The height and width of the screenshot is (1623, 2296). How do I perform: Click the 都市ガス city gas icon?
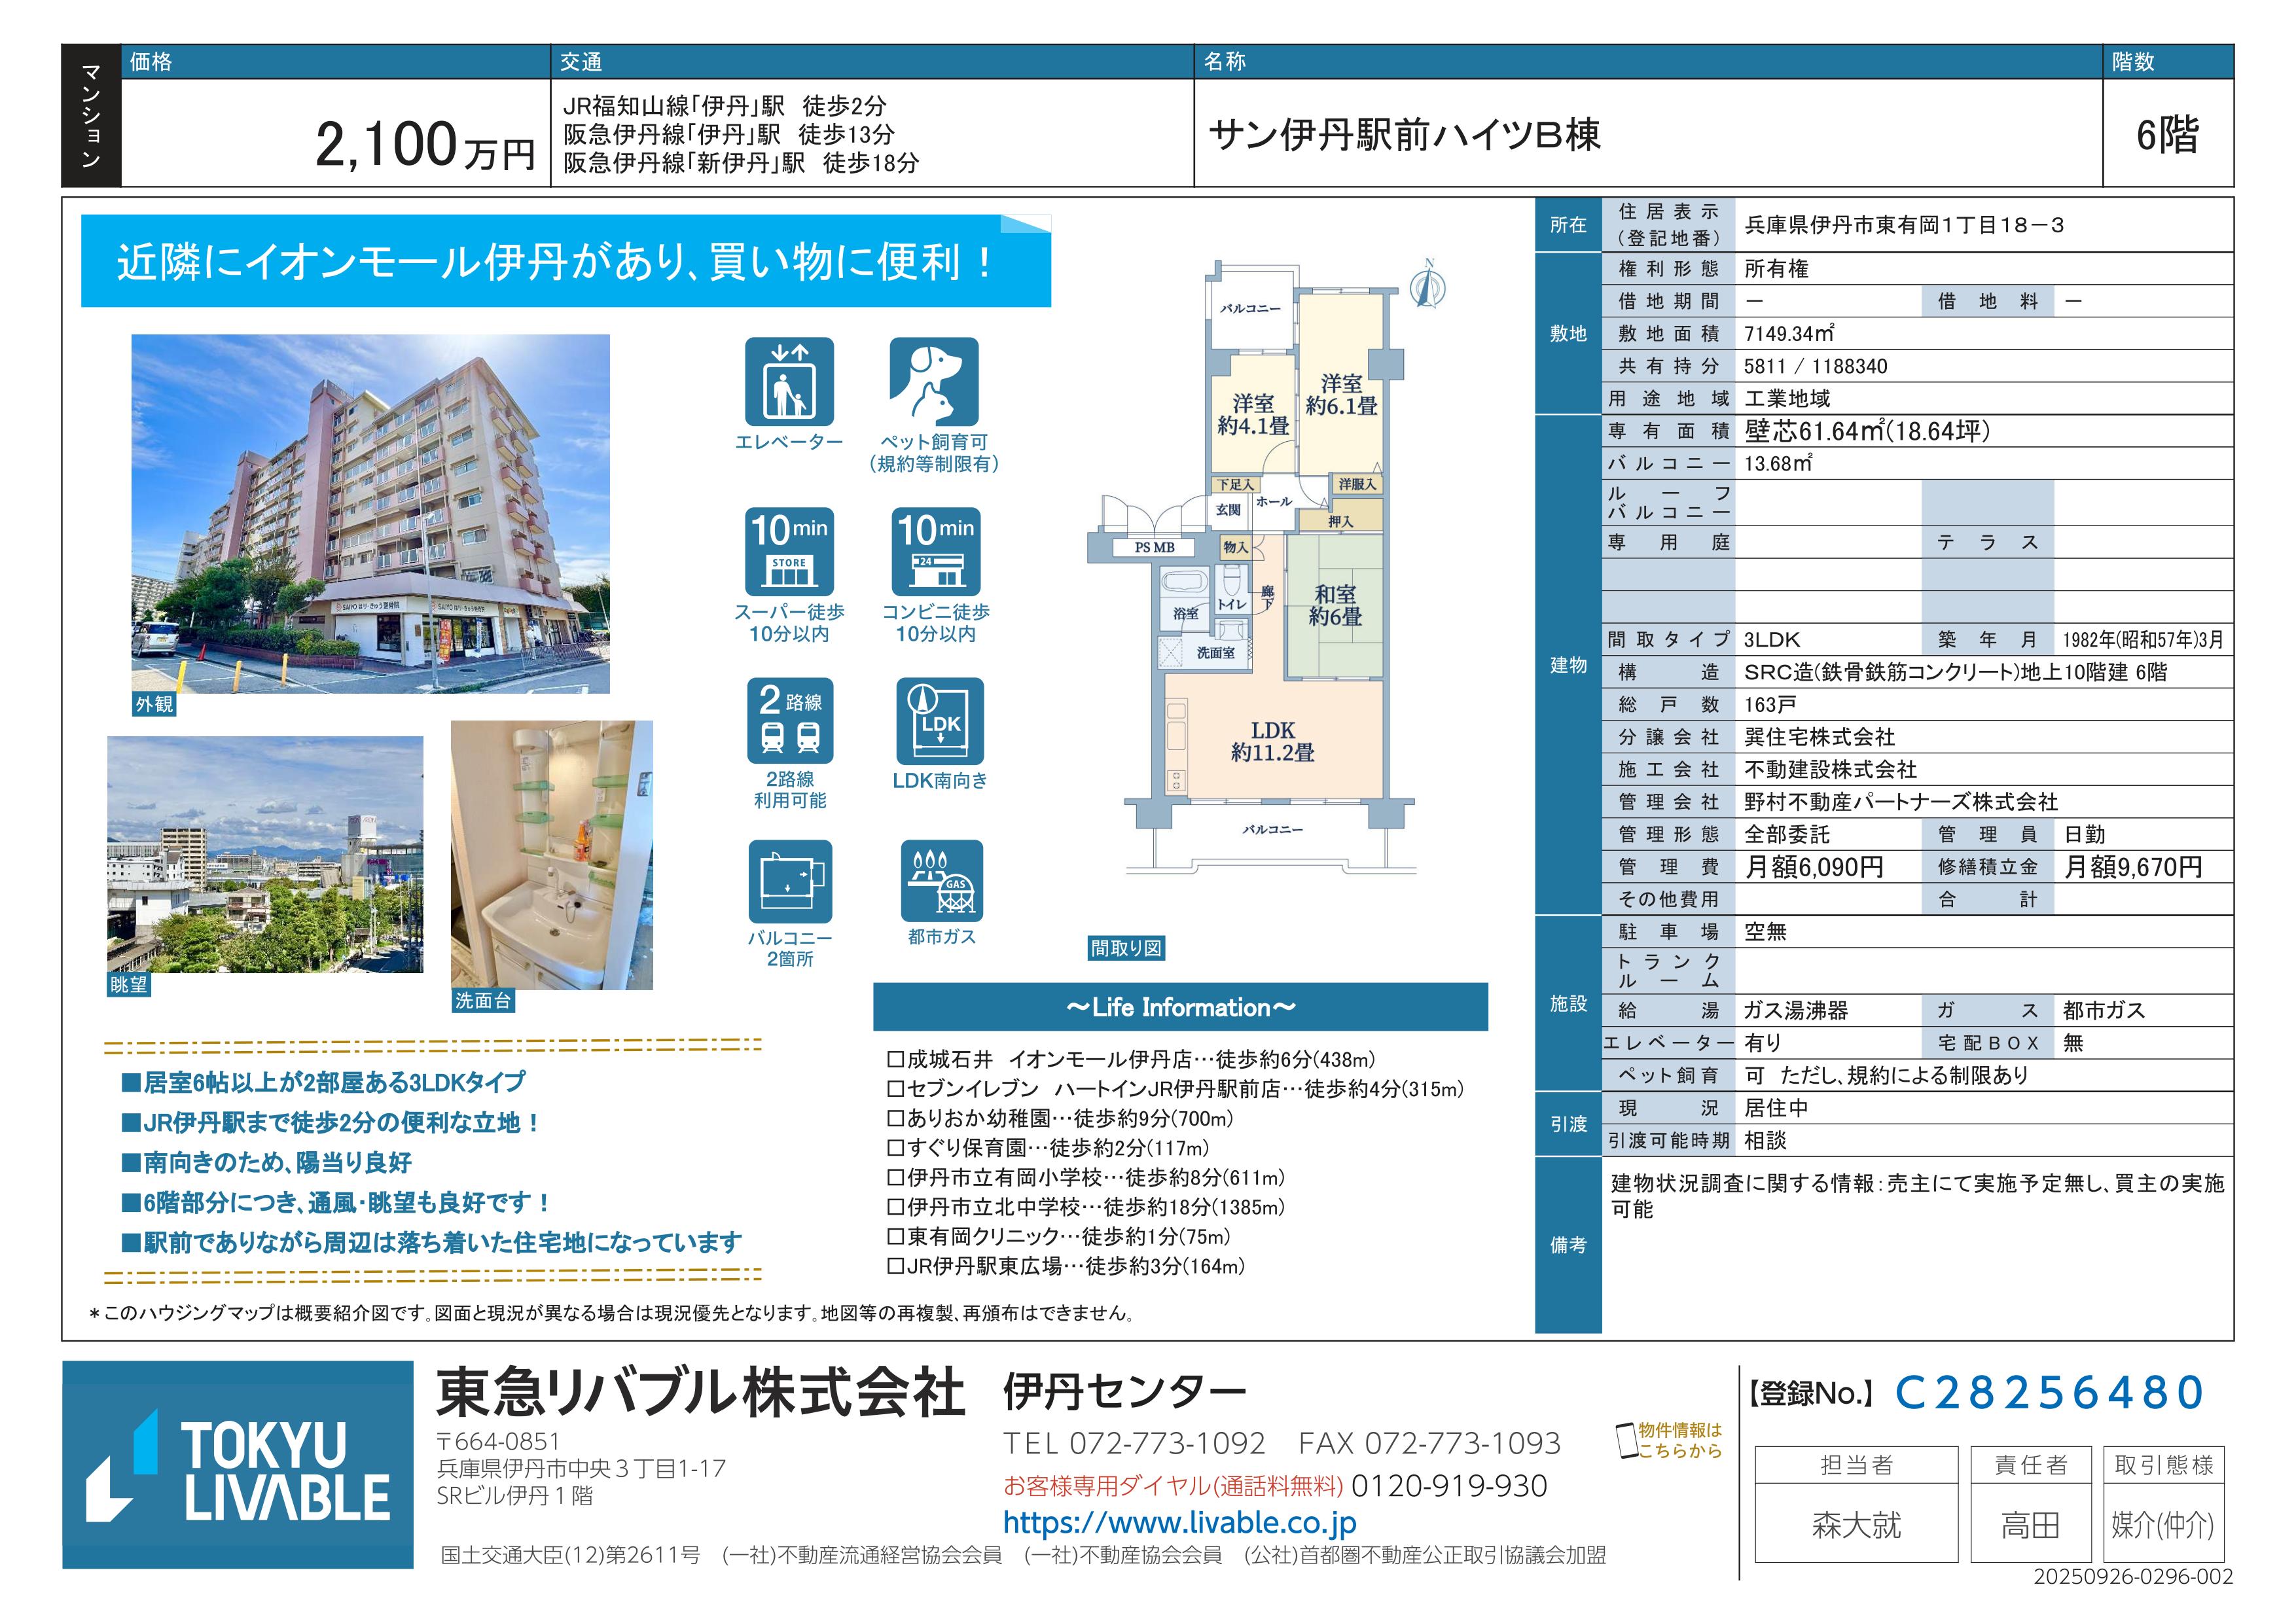(941, 881)
